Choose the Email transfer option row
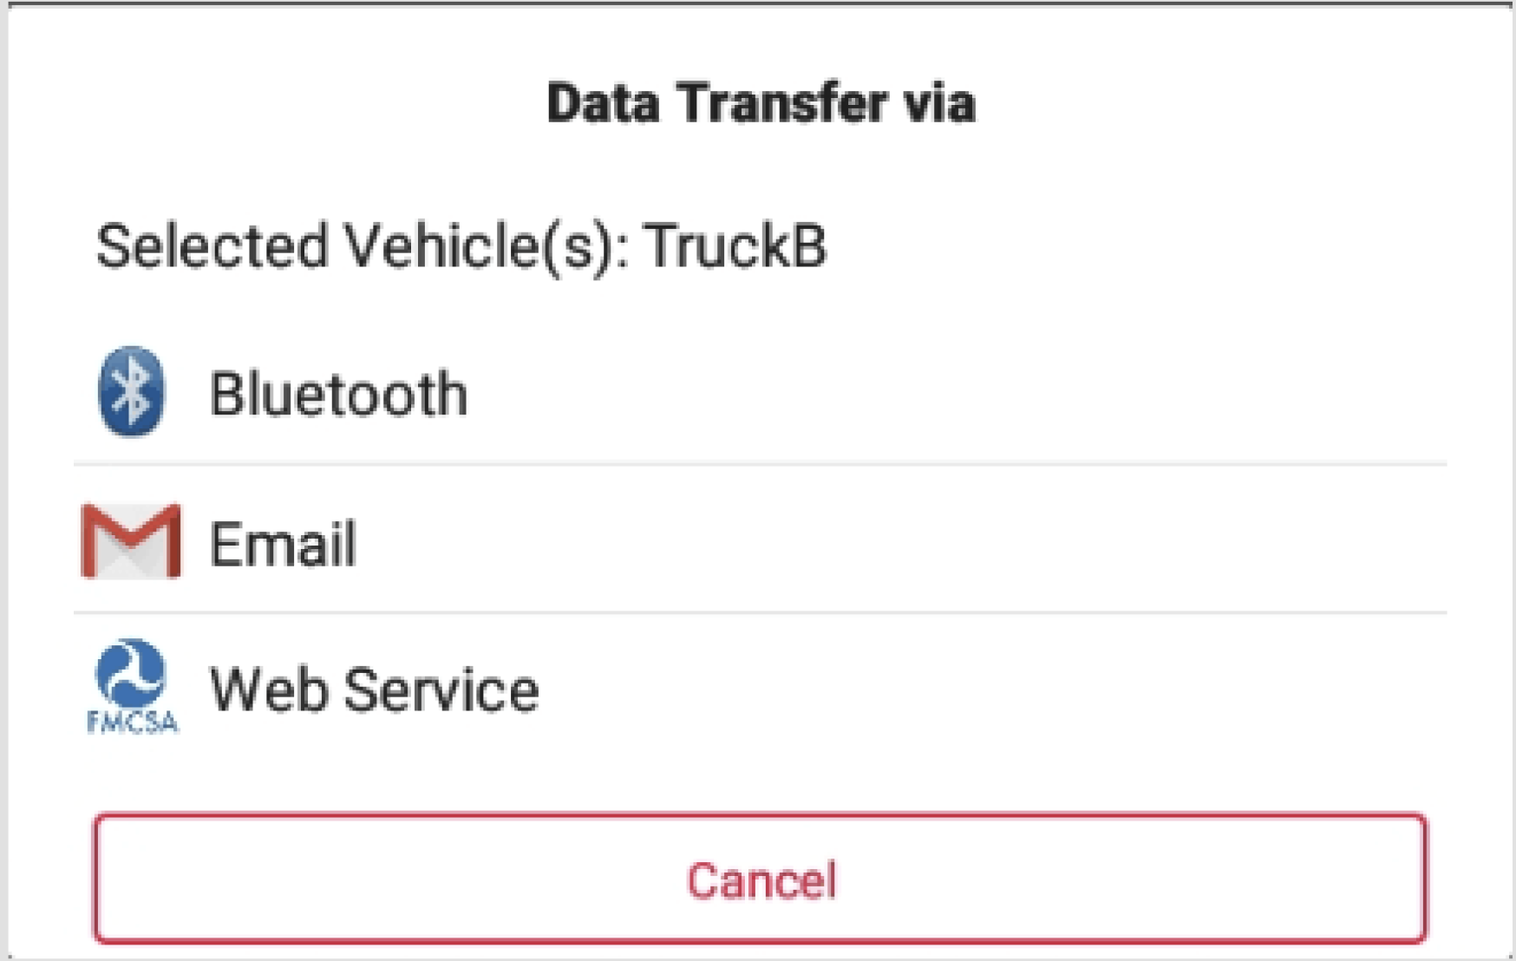Viewport: 1516px width, 961px height. (x=760, y=539)
